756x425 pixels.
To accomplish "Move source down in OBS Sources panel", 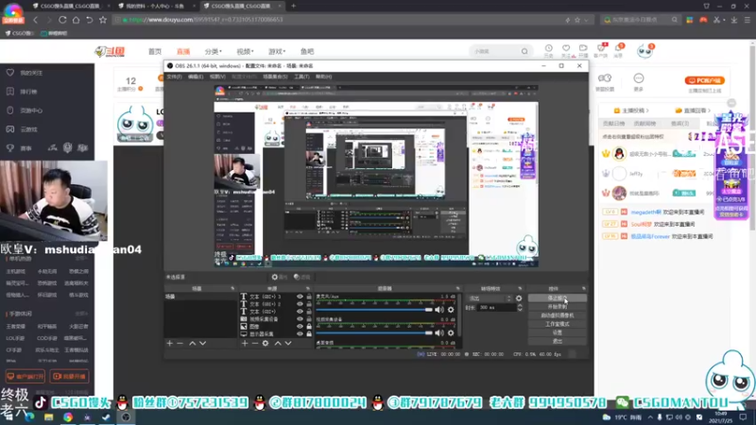I will tap(288, 343).
